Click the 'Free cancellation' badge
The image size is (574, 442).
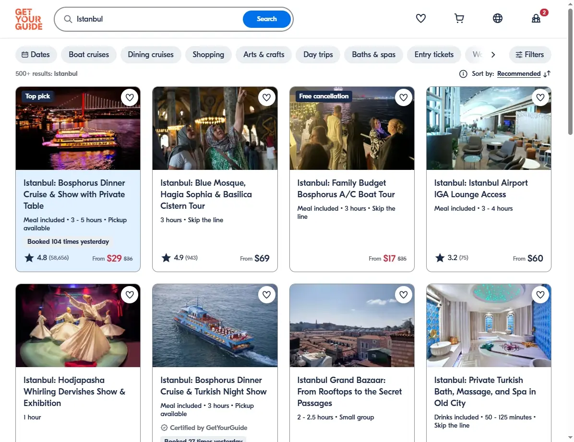(324, 96)
